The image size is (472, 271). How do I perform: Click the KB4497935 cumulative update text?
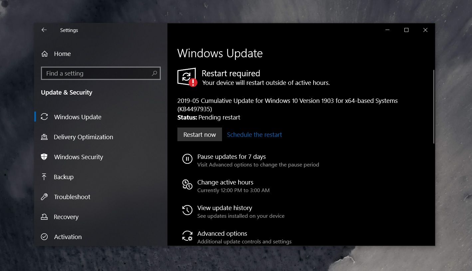[288, 105]
